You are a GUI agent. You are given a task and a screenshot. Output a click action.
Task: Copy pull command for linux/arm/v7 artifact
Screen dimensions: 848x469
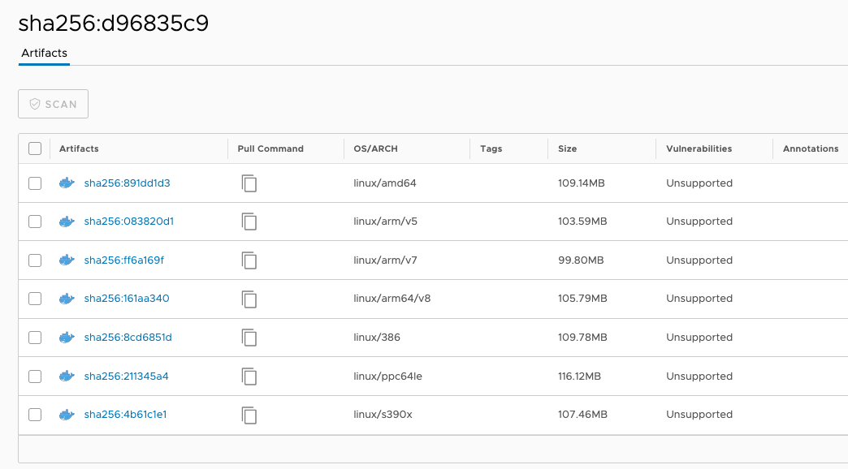[249, 260]
